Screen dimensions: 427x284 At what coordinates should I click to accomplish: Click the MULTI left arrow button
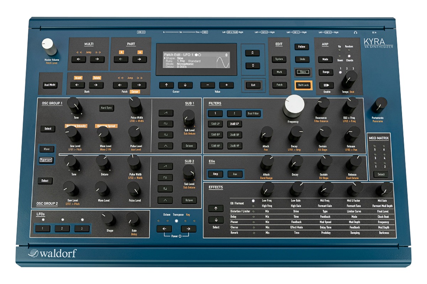pos(78,59)
